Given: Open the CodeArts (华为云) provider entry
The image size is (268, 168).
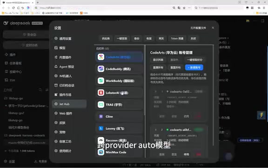Looking at the screenshot, I should pyautogui.click(x=119, y=57).
